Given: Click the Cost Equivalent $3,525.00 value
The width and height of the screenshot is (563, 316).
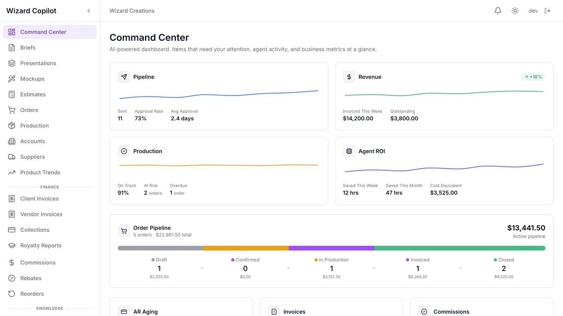Looking at the screenshot, I should point(444,193).
